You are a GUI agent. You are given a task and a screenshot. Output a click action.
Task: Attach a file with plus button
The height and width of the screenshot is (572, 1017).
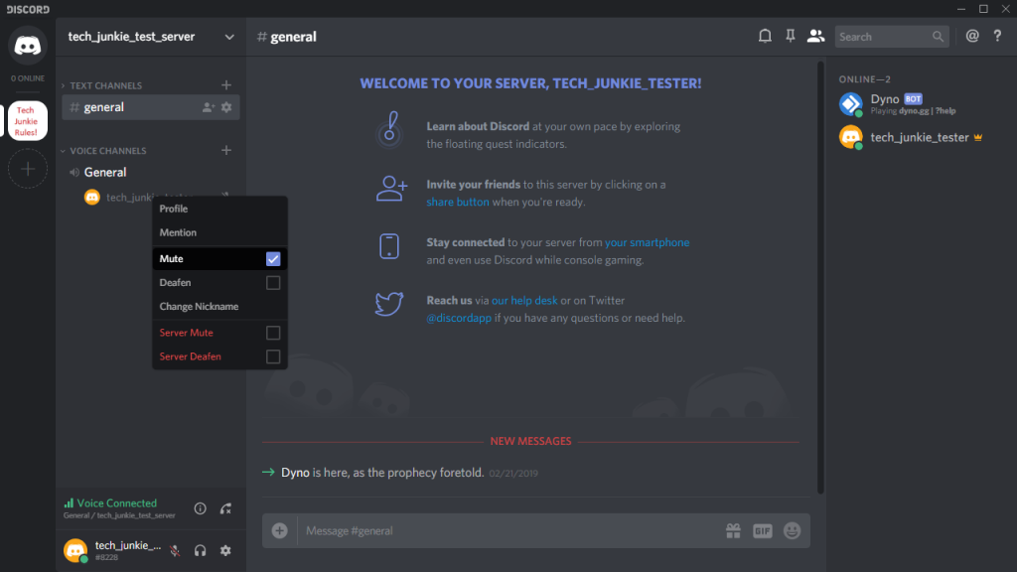279,530
